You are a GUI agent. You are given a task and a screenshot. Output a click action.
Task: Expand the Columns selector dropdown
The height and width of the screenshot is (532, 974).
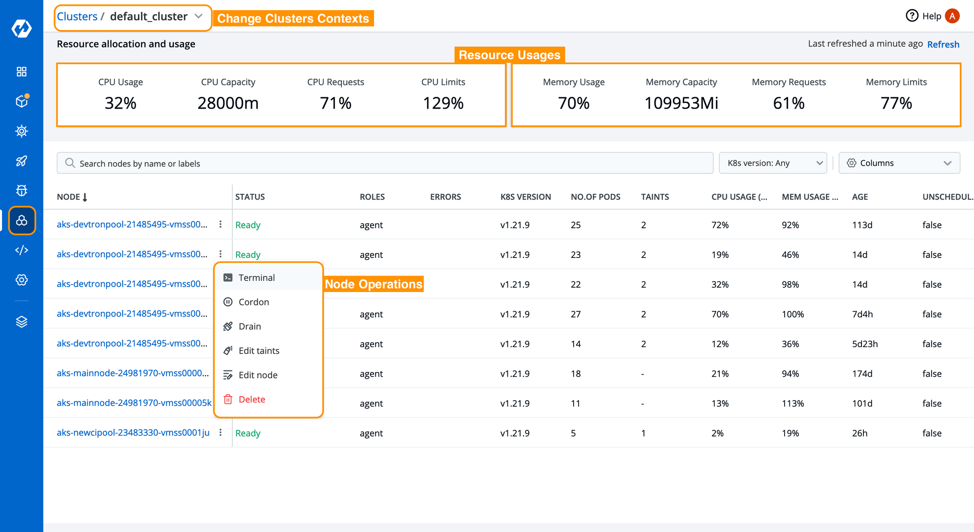pyautogui.click(x=899, y=163)
